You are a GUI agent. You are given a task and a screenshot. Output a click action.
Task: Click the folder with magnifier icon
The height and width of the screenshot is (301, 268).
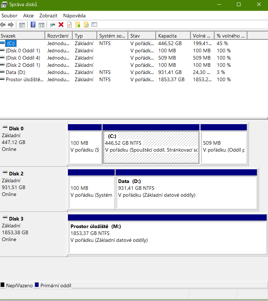86,25
